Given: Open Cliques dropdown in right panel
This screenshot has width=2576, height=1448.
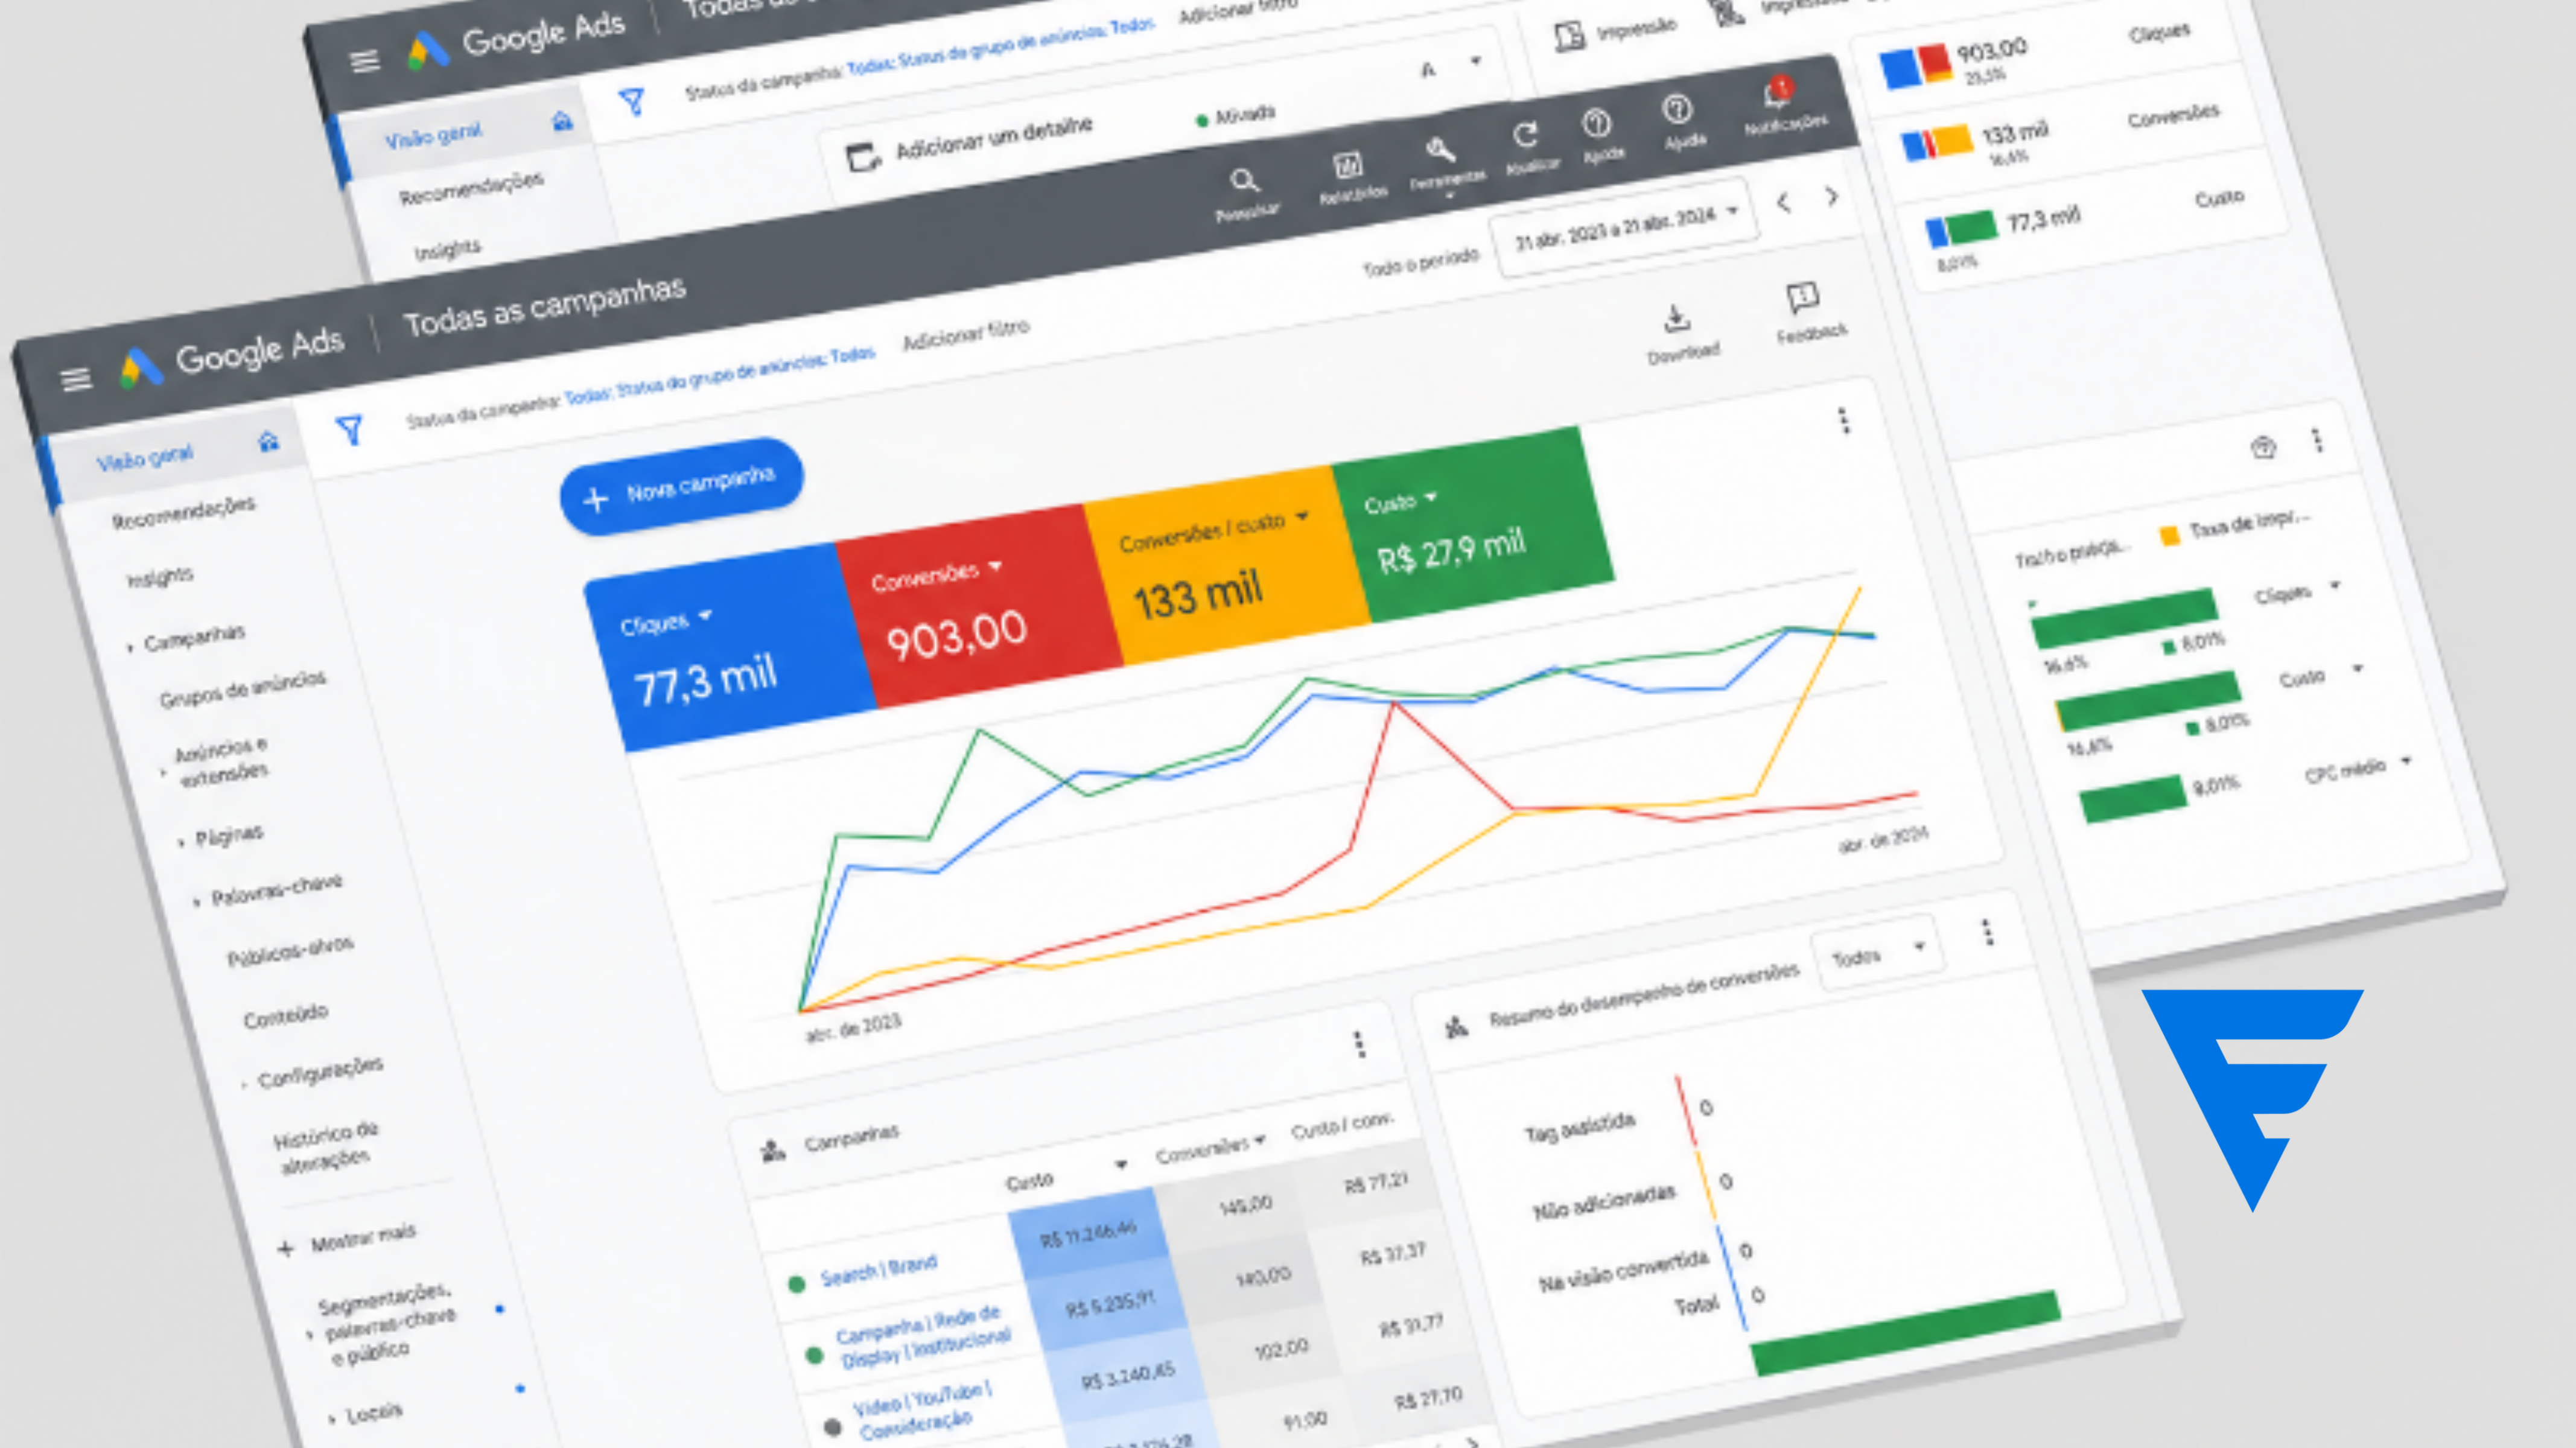Looking at the screenshot, I should [2336, 585].
